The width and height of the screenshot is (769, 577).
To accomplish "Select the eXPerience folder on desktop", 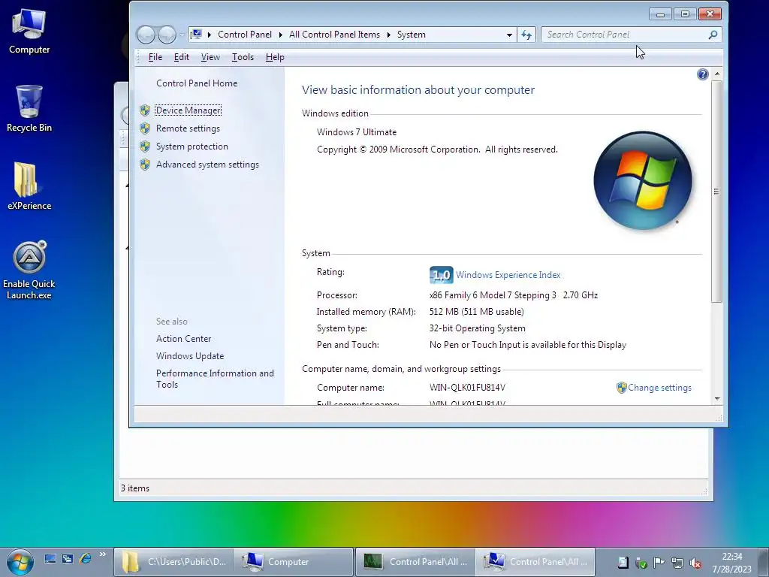I will pos(29,186).
